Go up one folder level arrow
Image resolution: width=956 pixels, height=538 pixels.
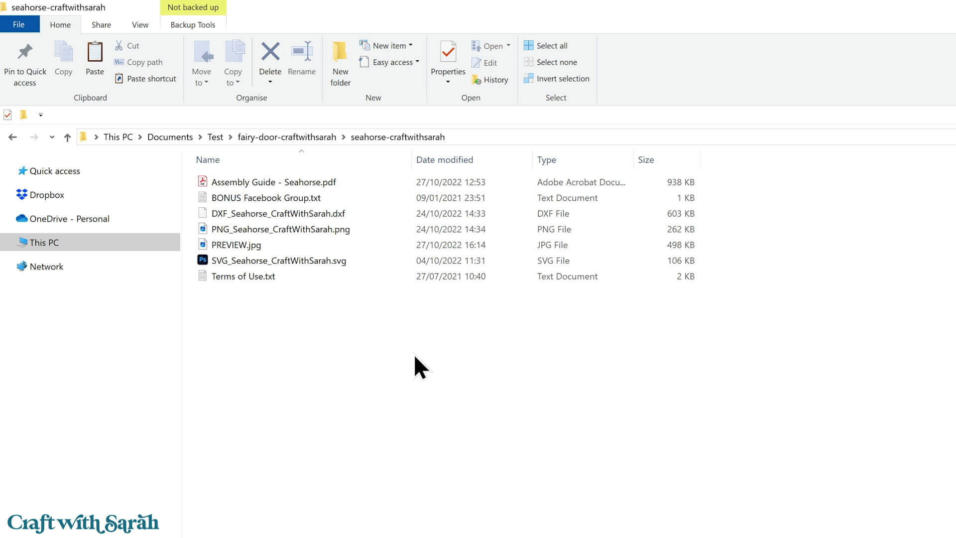67,137
